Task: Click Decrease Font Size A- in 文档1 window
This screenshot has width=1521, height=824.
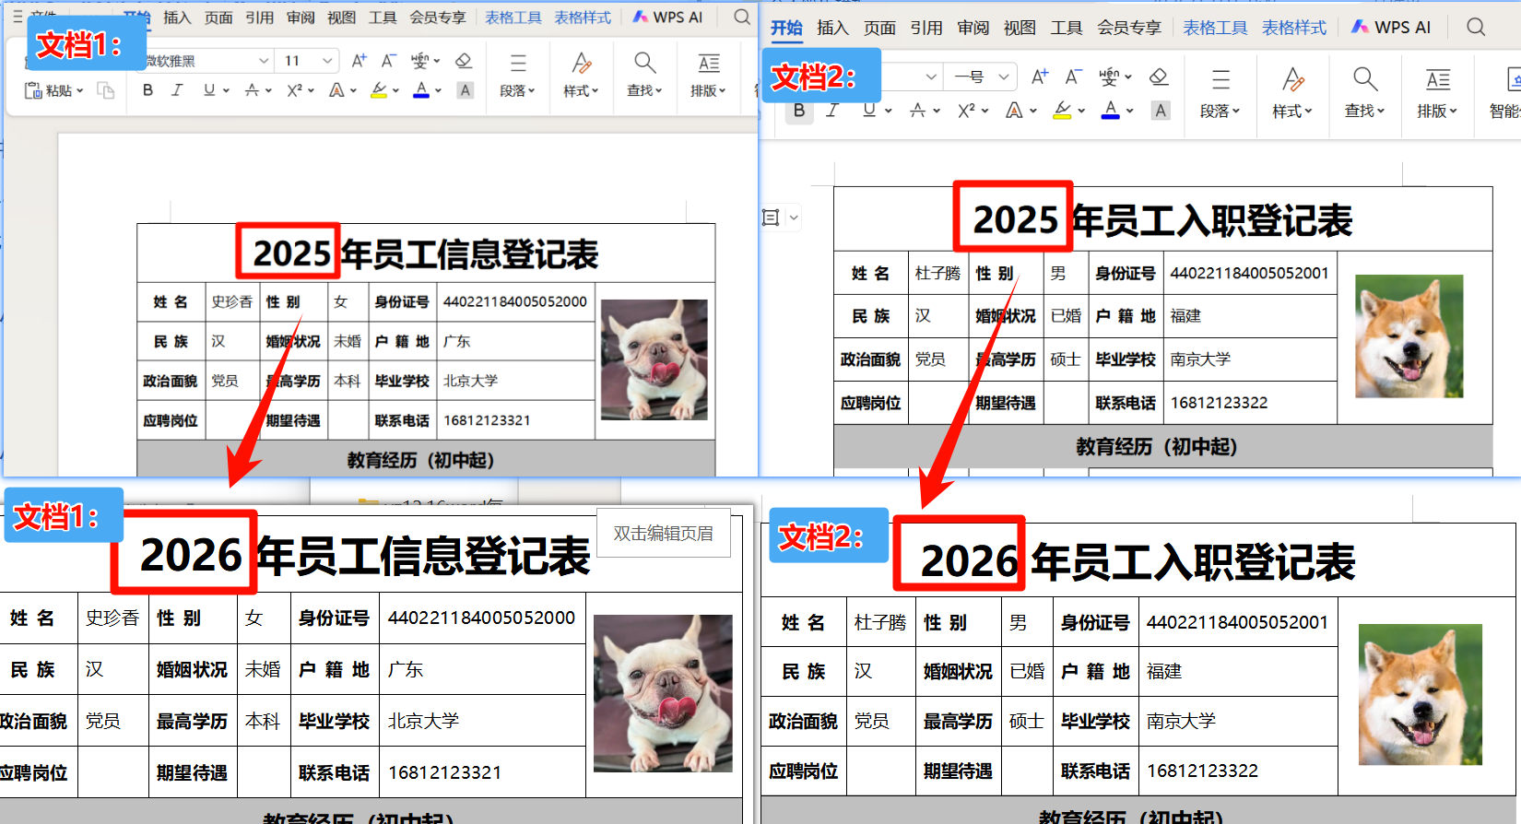Action: click(x=389, y=61)
